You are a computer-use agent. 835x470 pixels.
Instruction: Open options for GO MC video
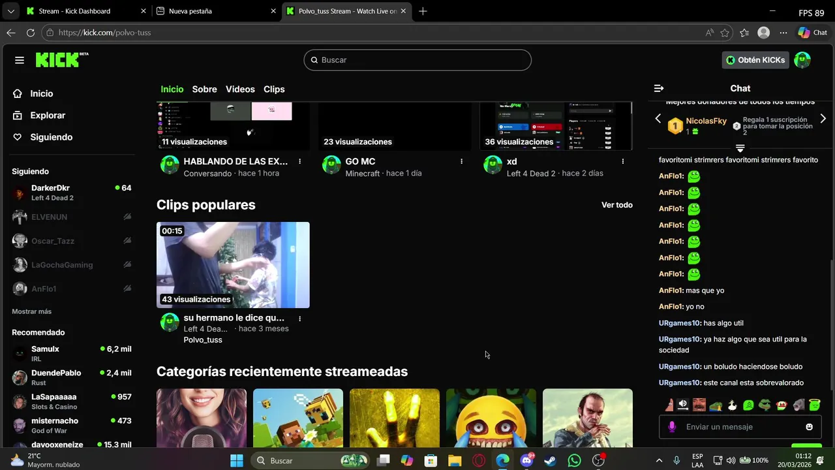coord(461,161)
